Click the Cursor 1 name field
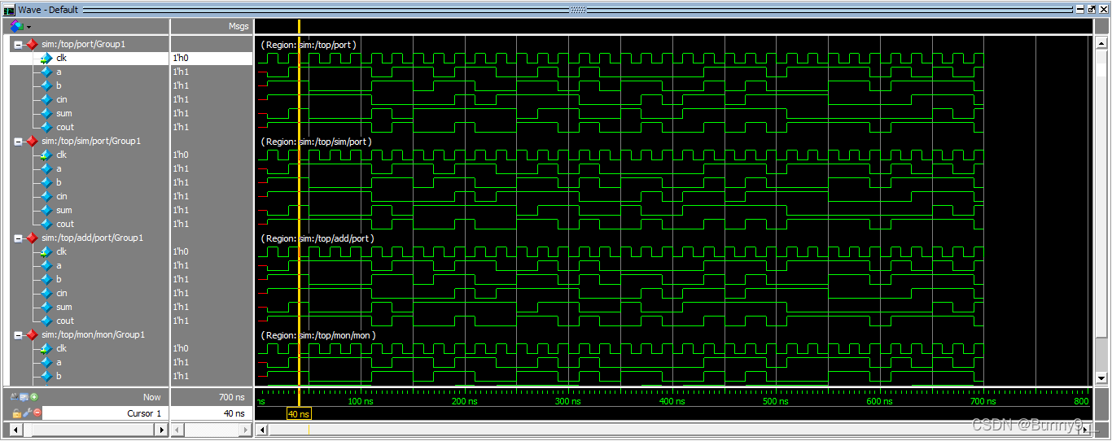The image size is (1112, 441). point(105,413)
